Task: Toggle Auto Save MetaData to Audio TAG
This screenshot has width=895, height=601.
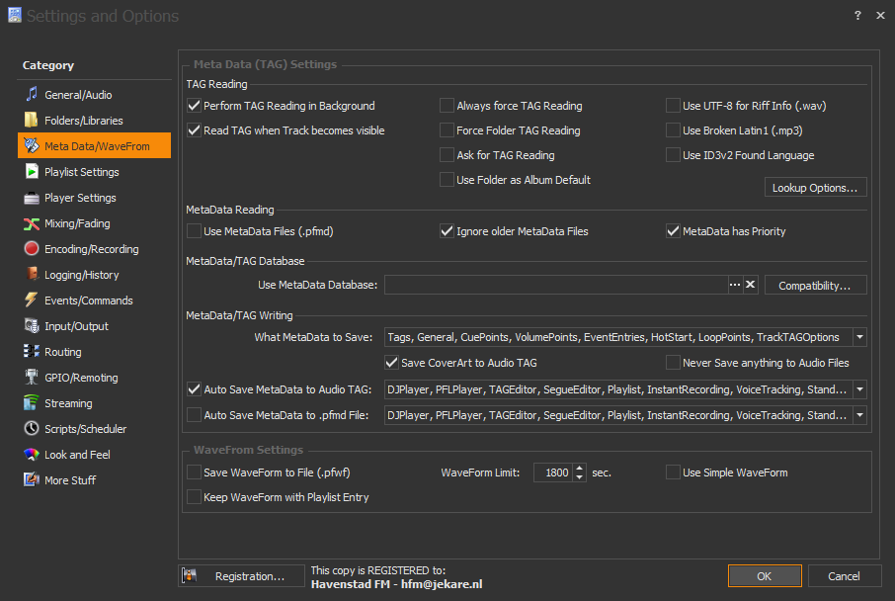Action: pos(194,389)
